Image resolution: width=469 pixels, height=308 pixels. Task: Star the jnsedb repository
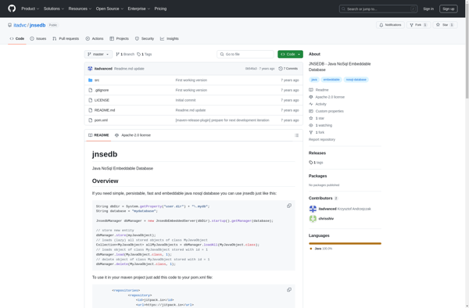445,25
